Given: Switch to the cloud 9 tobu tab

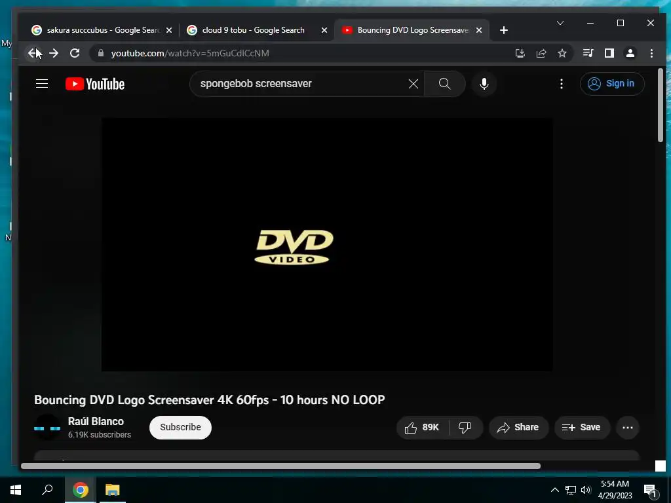Looking at the screenshot, I should coord(256,30).
